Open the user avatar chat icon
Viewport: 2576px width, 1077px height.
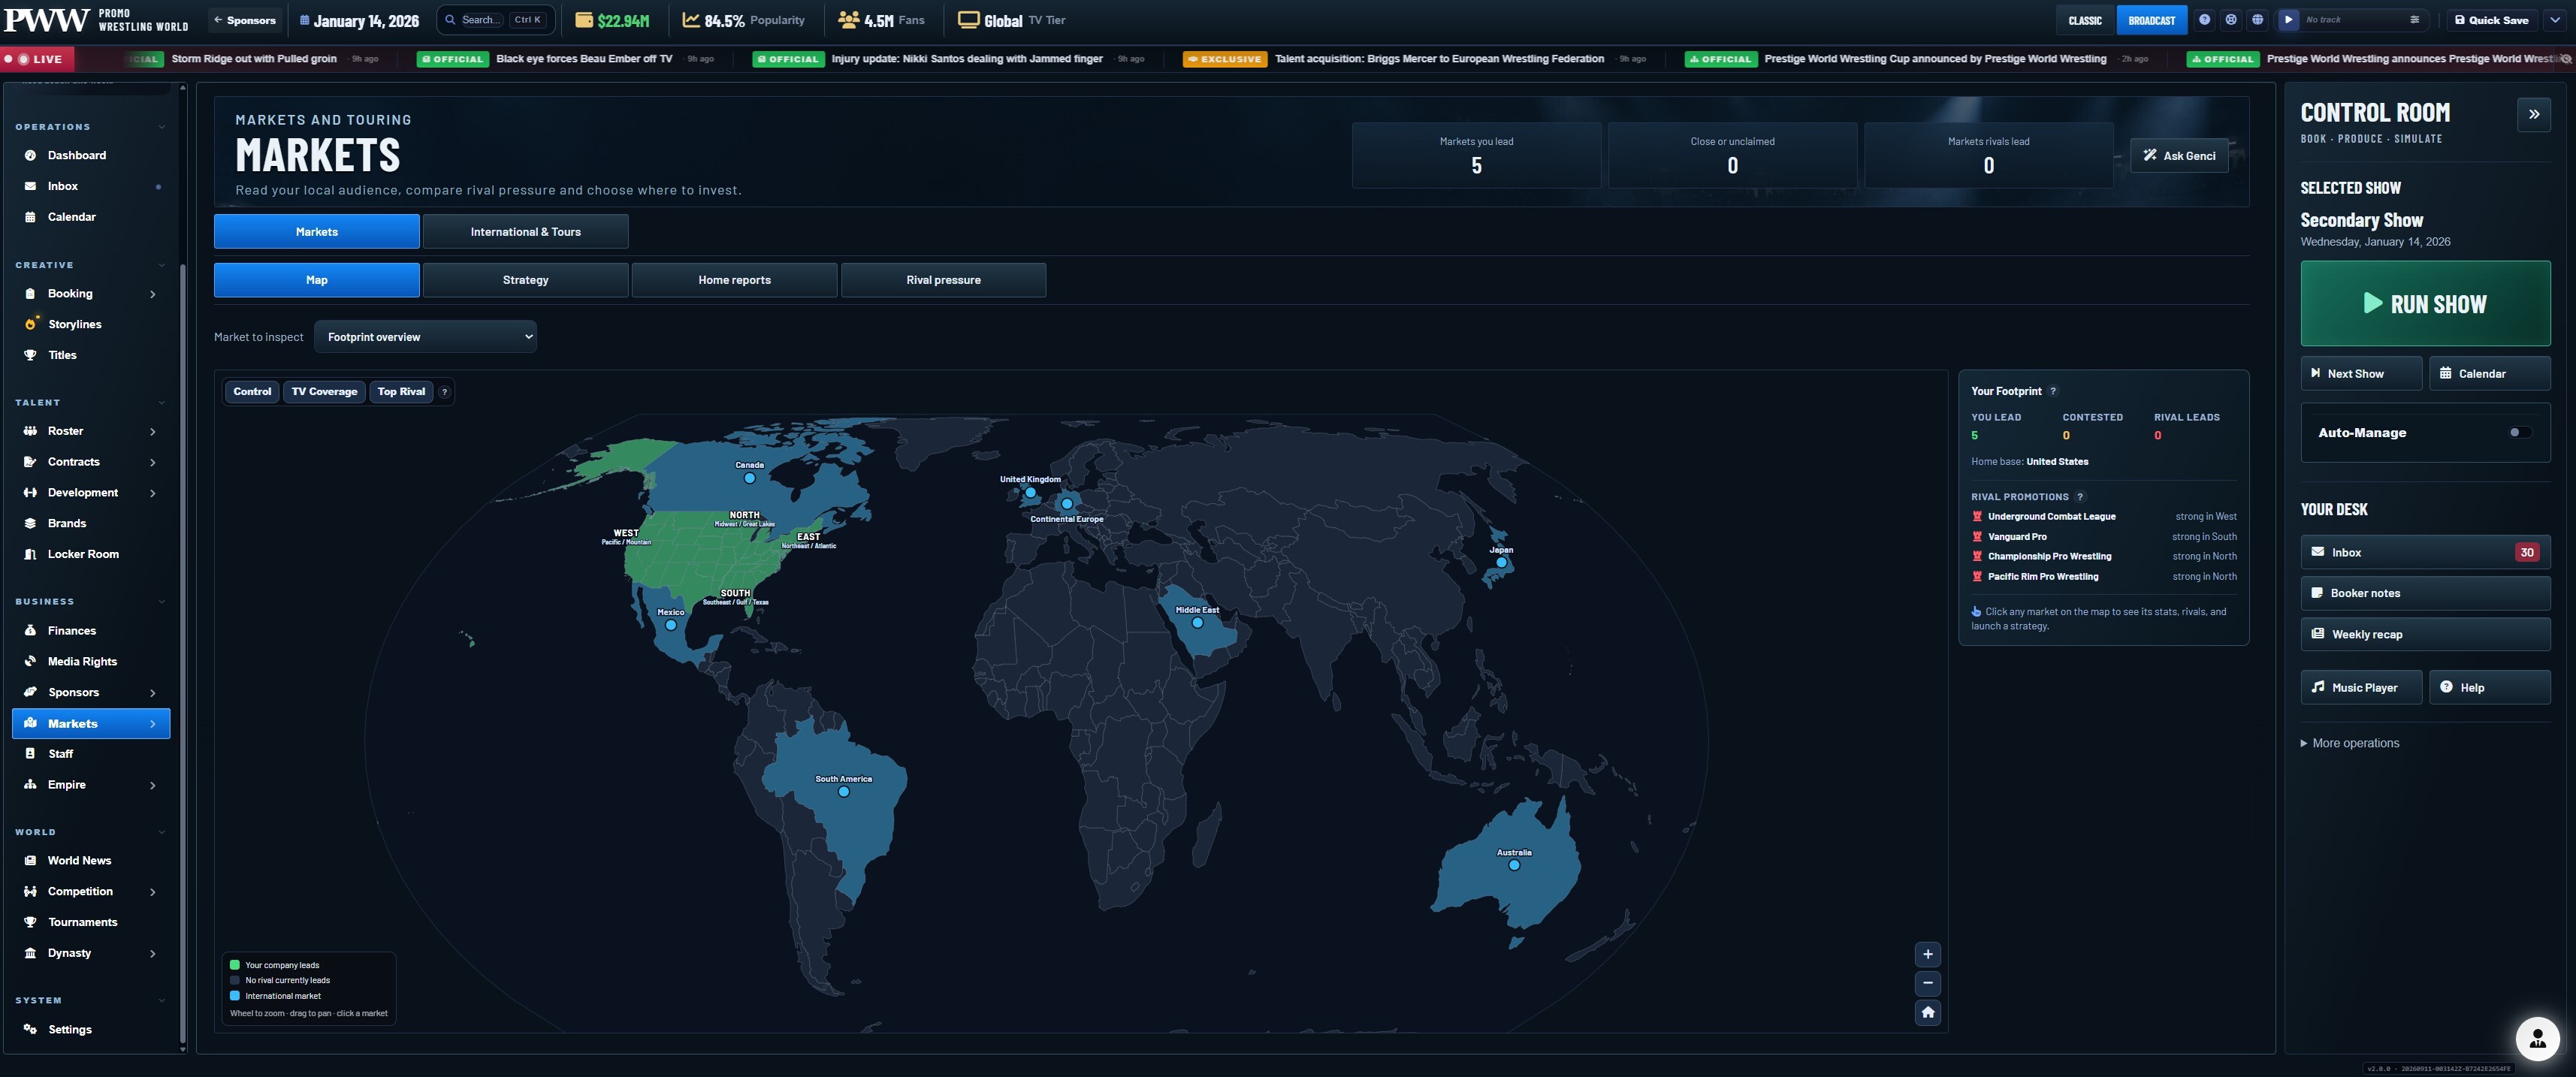tap(2537, 1039)
